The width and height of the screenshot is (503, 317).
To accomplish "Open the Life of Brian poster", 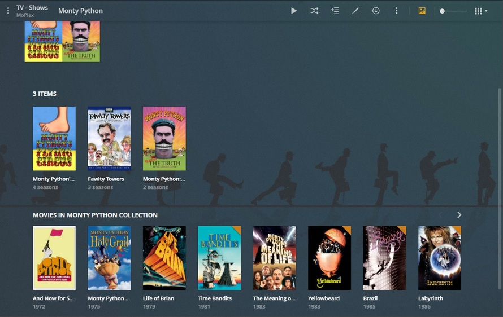I will pos(164,258).
